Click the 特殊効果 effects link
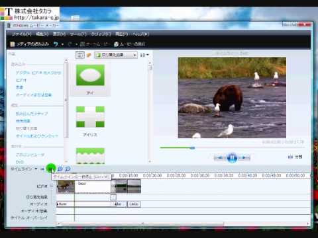Viewport: 318px width, 238px height. [x=23, y=121]
